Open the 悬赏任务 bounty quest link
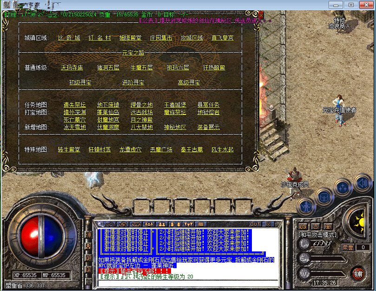The height and width of the screenshot is (291, 376). [208, 105]
